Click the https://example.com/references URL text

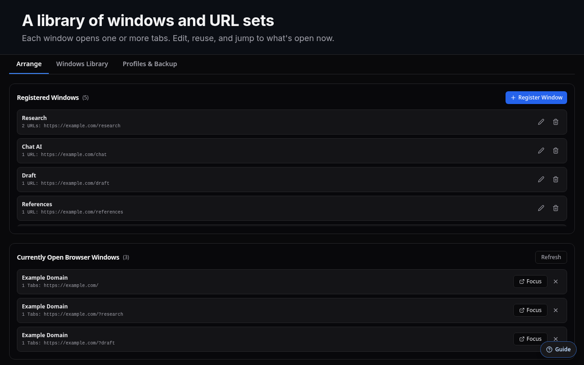[x=82, y=212]
